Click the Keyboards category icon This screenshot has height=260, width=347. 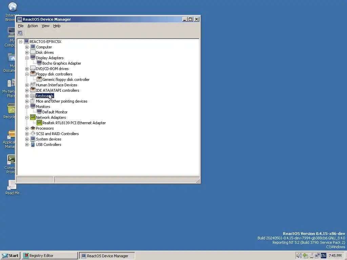[33, 96]
